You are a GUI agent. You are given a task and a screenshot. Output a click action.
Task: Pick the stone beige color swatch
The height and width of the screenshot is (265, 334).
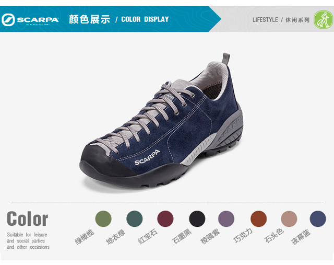[x=289, y=218]
